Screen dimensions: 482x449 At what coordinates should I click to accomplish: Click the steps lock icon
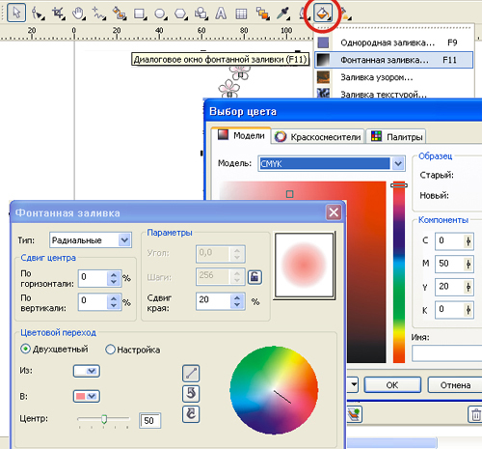[254, 277]
